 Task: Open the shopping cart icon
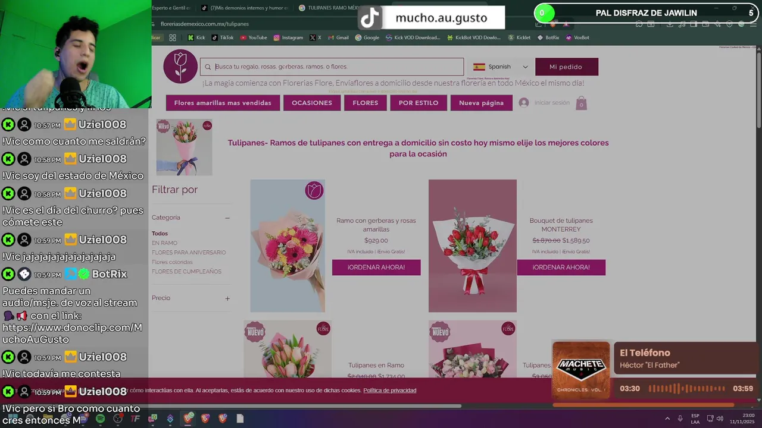coord(581,103)
